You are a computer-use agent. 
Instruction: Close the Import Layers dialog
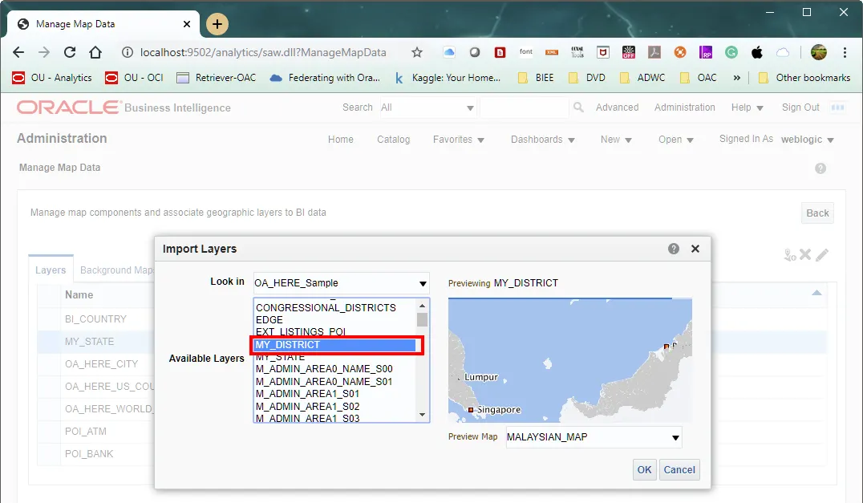coord(695,249)
